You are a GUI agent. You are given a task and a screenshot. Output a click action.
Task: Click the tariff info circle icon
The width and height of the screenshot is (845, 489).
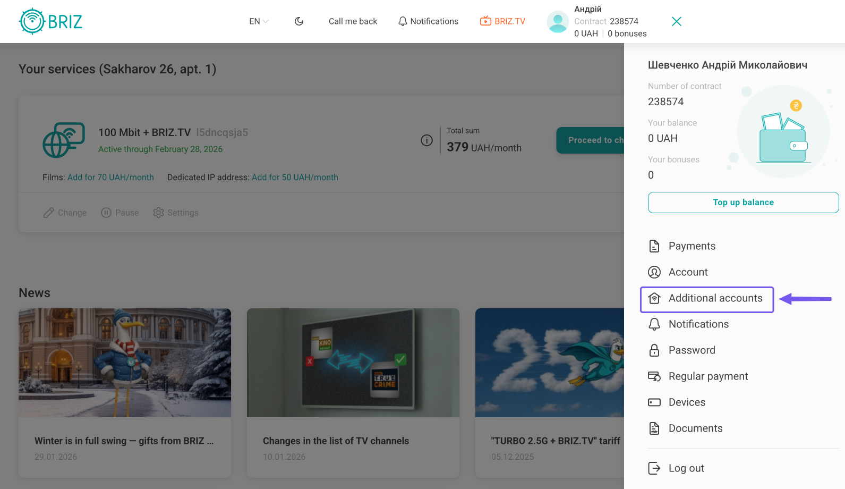(x=426, y=140)
